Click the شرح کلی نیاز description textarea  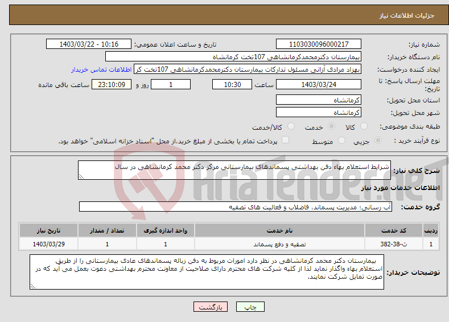click(x=234, y=170)
